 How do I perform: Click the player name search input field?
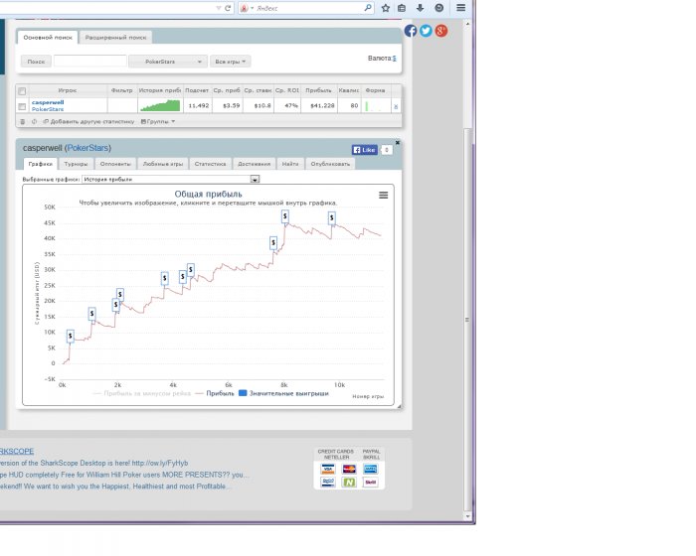[x=90, y=62]
